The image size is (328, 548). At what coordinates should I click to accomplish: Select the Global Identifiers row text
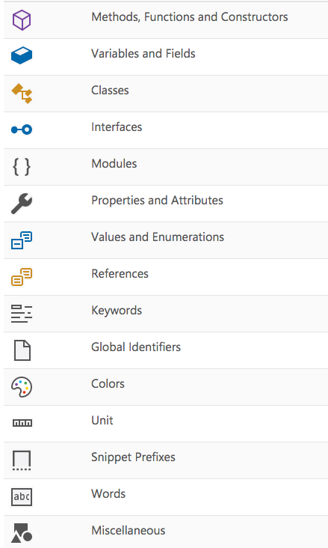tap(136, 347)
